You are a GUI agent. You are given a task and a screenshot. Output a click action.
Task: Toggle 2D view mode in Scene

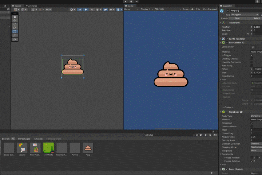(80, 10)
